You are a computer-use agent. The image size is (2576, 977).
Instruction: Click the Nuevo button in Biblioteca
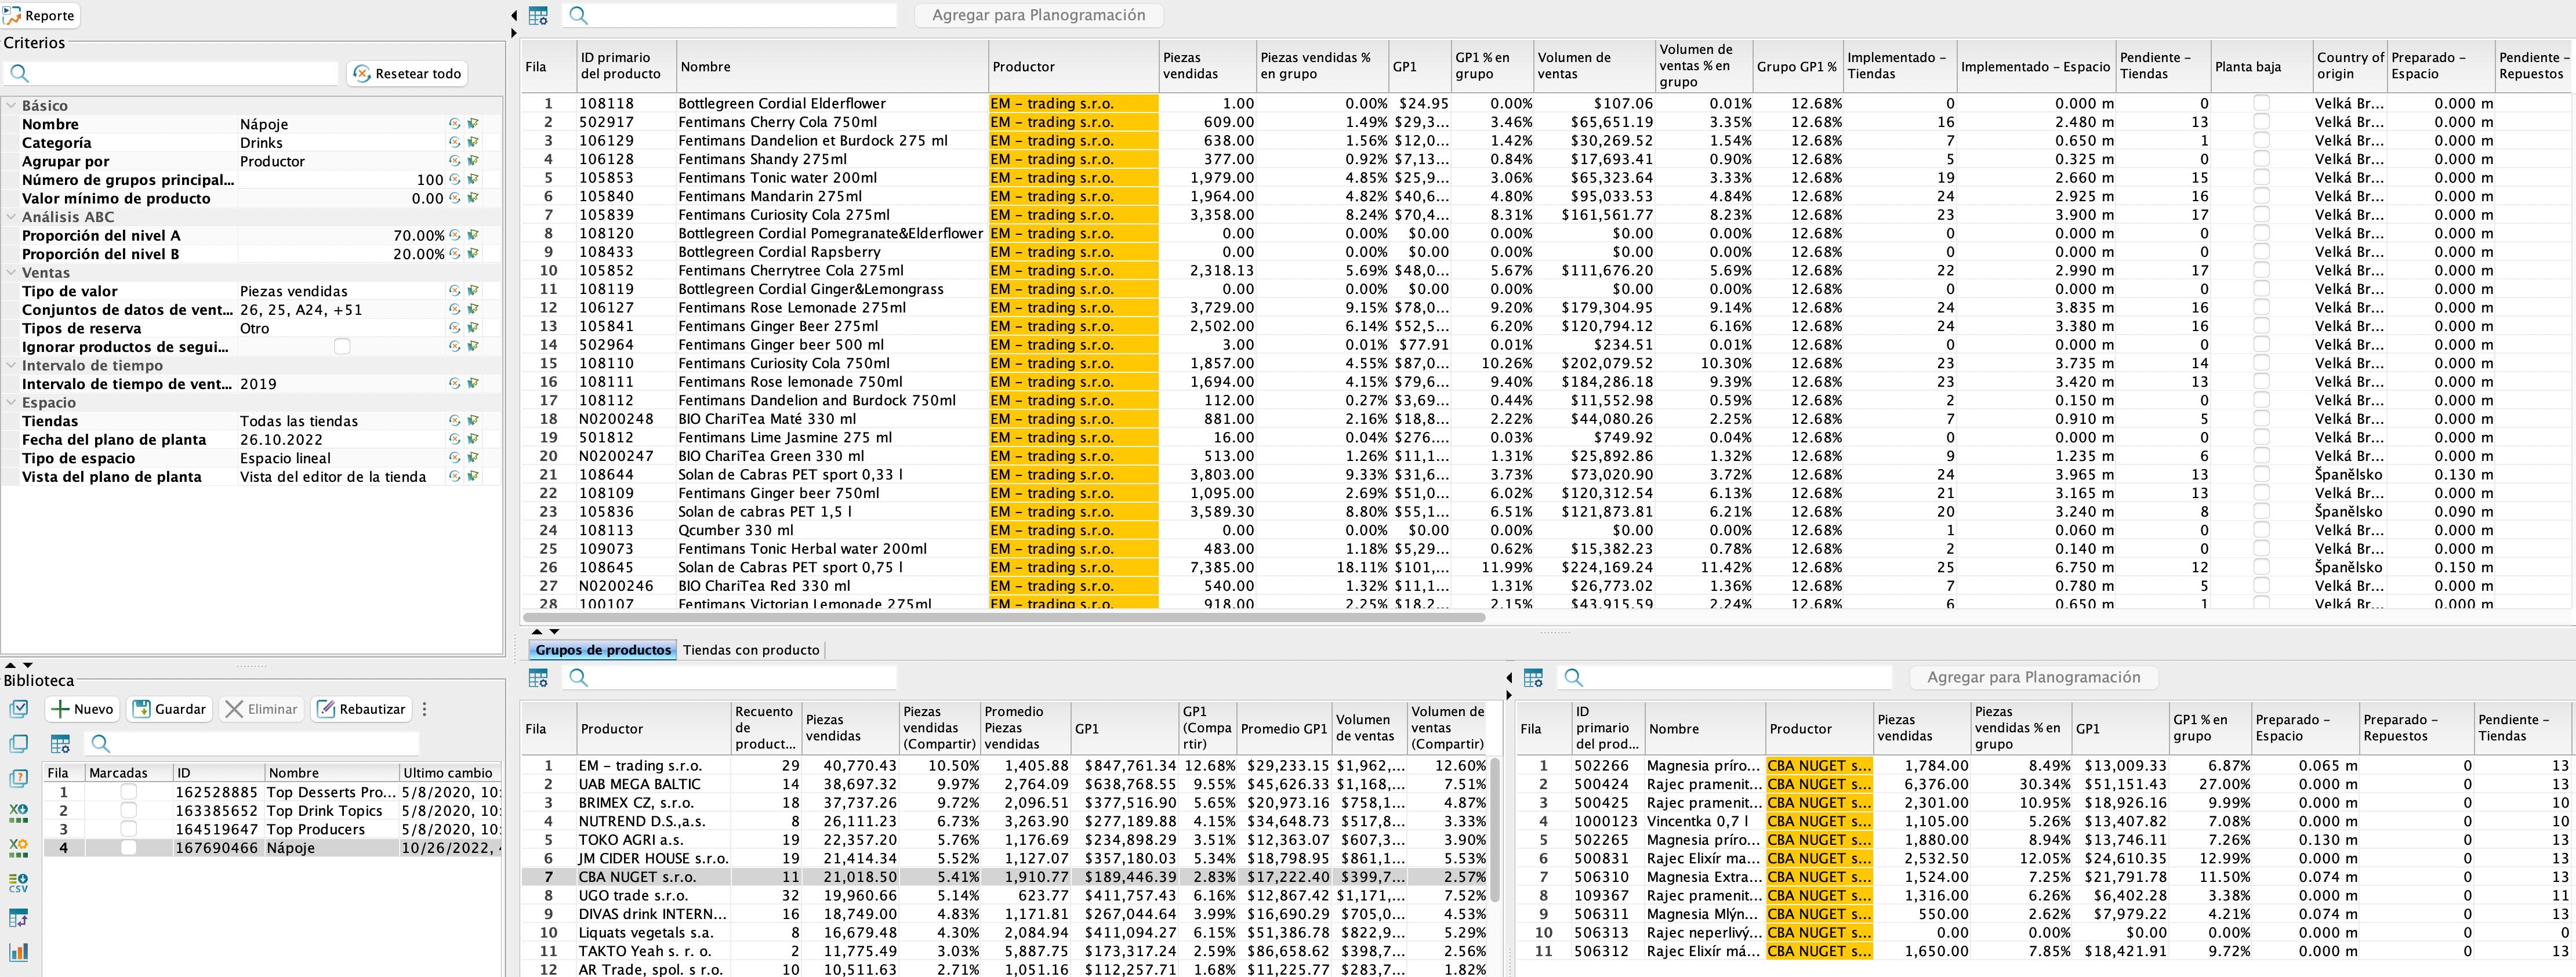(x=82, y=708)
